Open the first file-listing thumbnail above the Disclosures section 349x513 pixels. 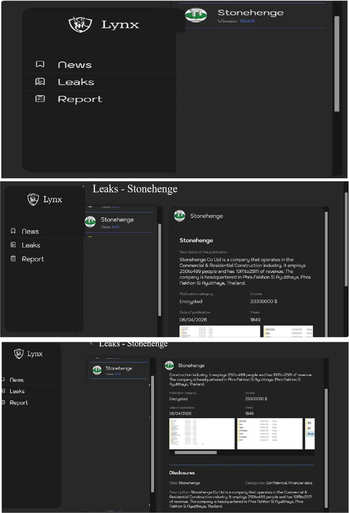pos(202,433)
